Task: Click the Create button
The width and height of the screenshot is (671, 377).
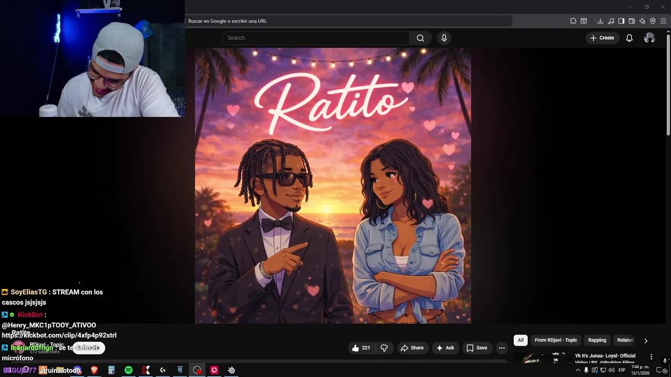Action: (x=602, y=38)
